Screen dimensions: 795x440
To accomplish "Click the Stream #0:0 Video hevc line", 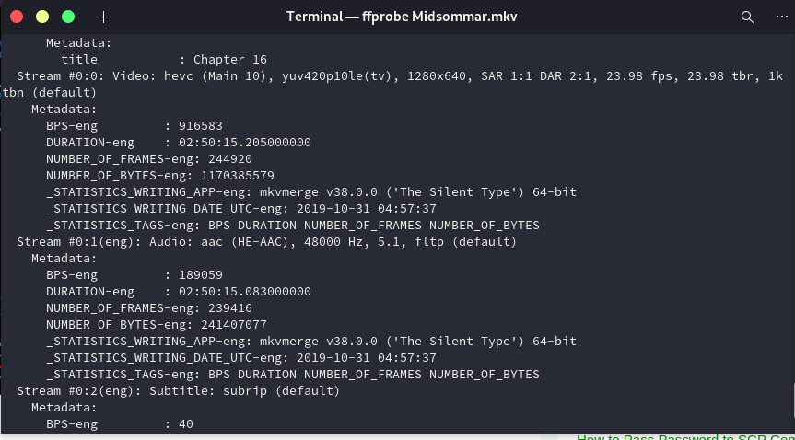I will click(393, 84).
